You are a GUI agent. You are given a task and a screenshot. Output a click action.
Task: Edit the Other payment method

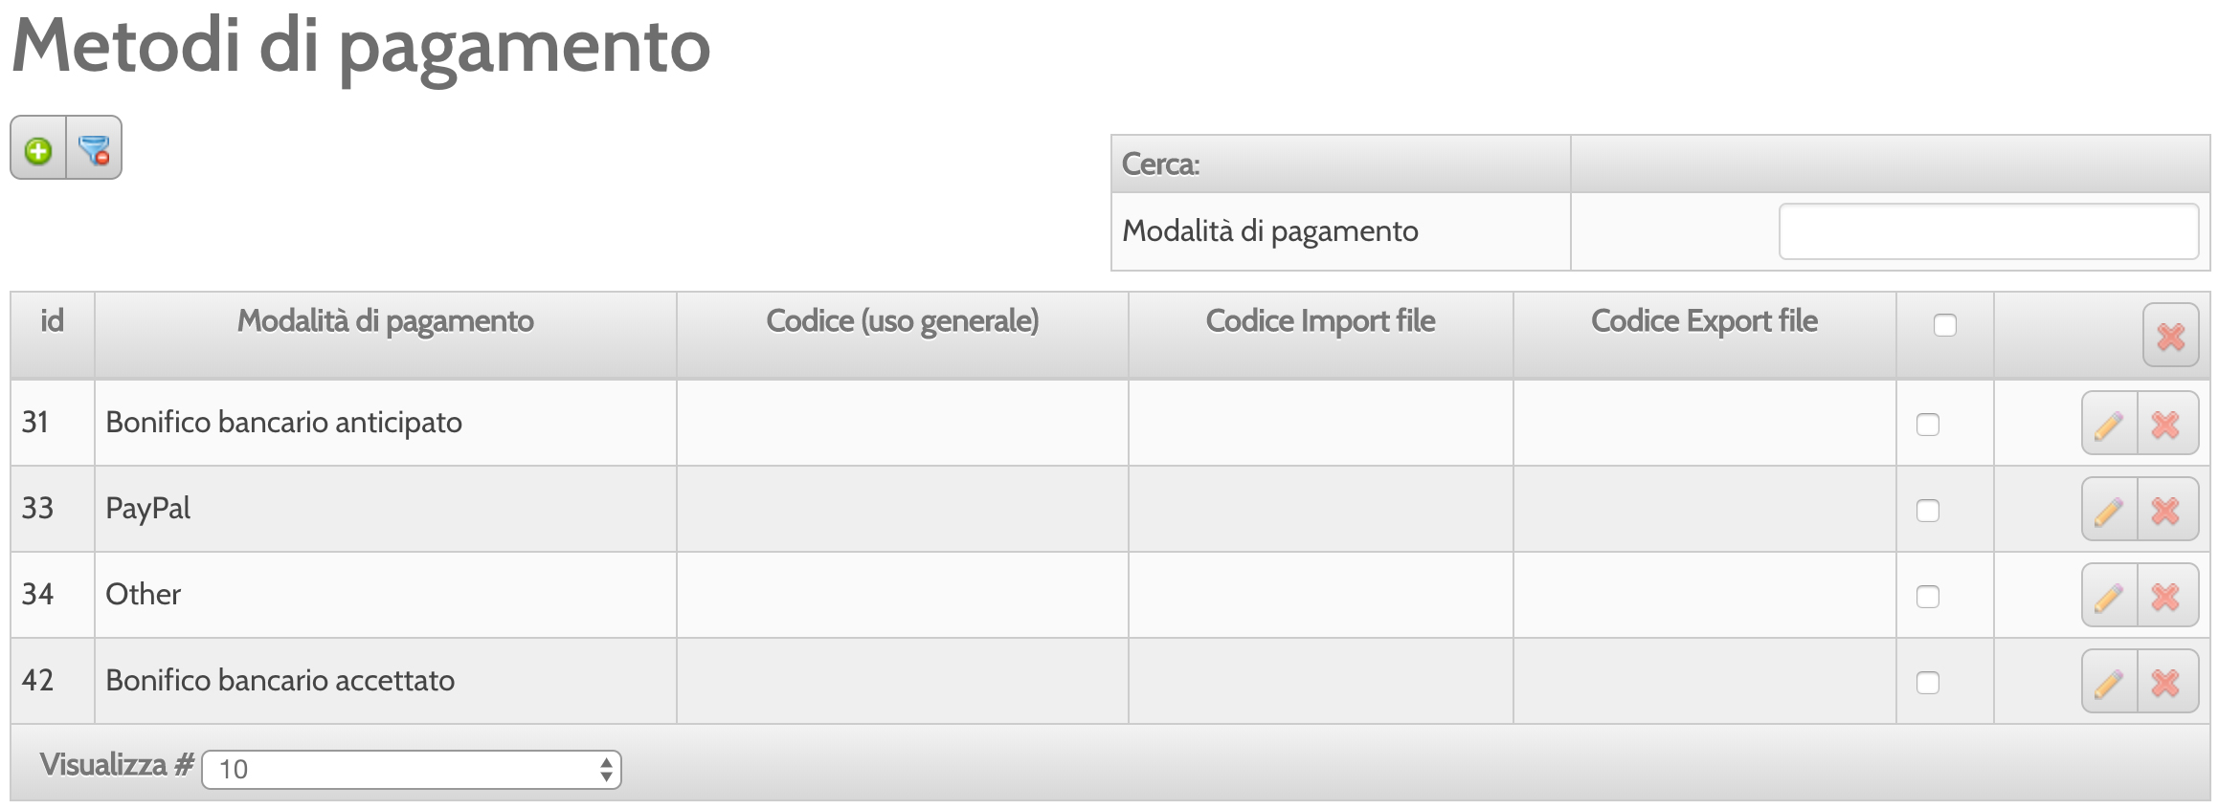point(2109,596)
